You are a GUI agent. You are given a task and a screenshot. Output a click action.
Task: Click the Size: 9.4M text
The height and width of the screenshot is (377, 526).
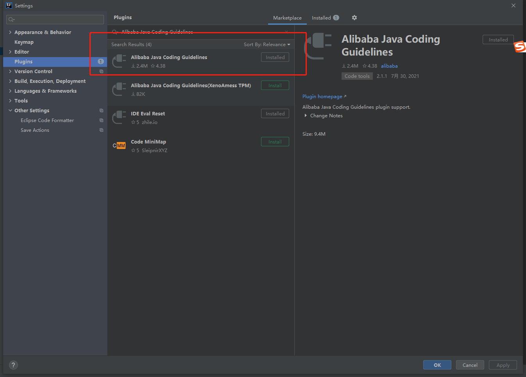314,134
